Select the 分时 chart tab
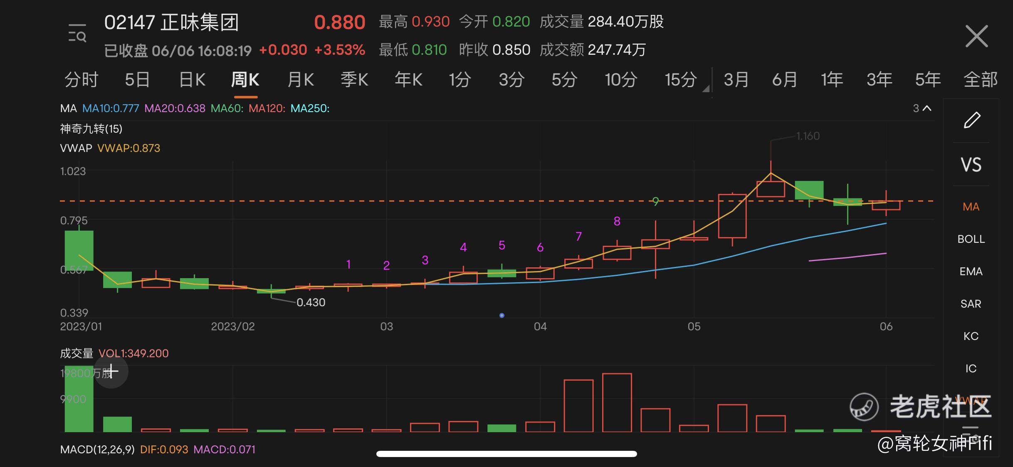The image size is (1013, 467). click(x=82, y=80)
